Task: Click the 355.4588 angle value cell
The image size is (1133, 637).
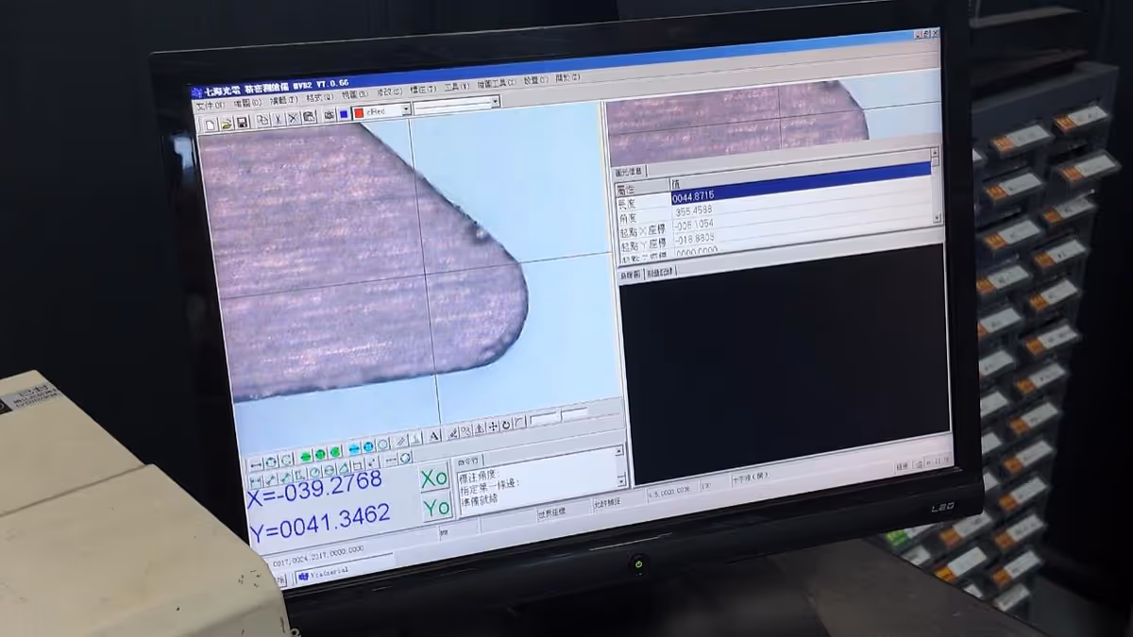Action: pos(694,210)
